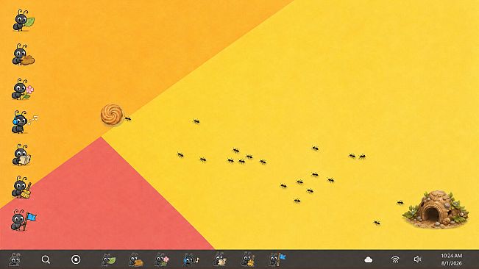
Task: Open the ant with broom desktop icon
Action: click(21, 187)
